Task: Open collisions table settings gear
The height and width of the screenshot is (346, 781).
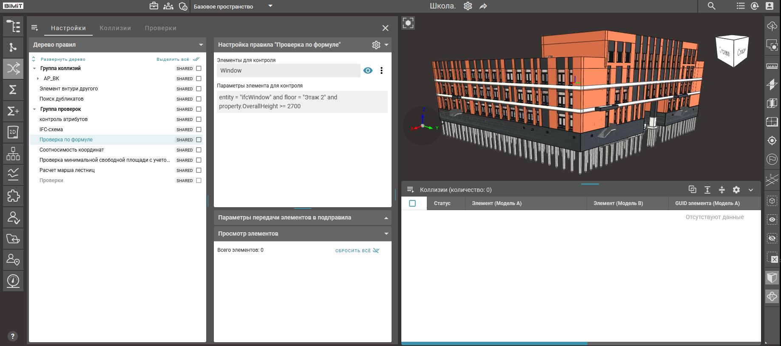Action: 736,190
